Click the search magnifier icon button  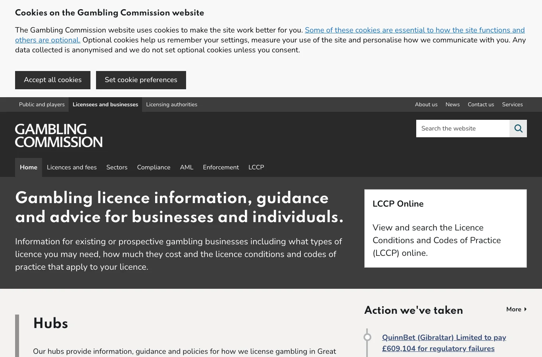coord(518,129)
